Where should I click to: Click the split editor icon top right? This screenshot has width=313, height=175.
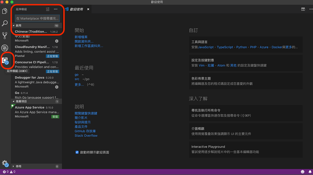pos(303,9)
